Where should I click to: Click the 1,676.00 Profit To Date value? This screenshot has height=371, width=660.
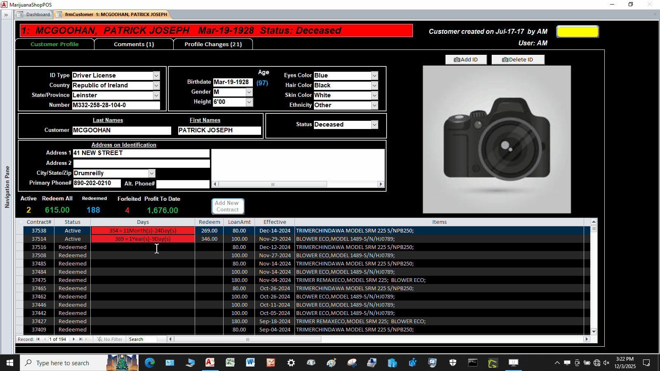(x=163, y=210)
